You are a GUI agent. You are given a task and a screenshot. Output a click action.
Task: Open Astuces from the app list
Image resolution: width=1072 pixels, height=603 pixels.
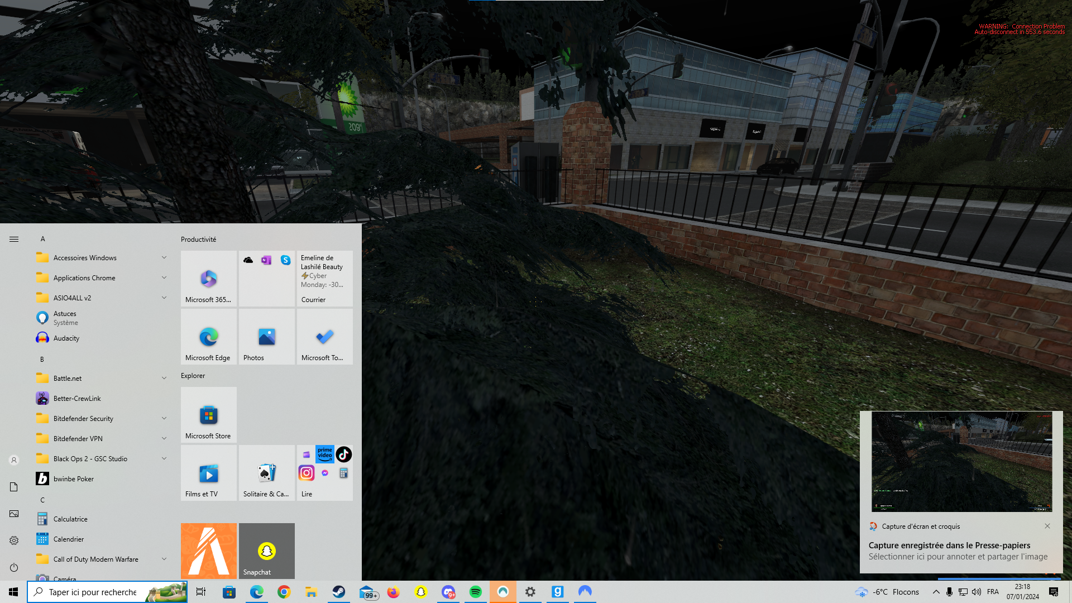click(102, 318)
